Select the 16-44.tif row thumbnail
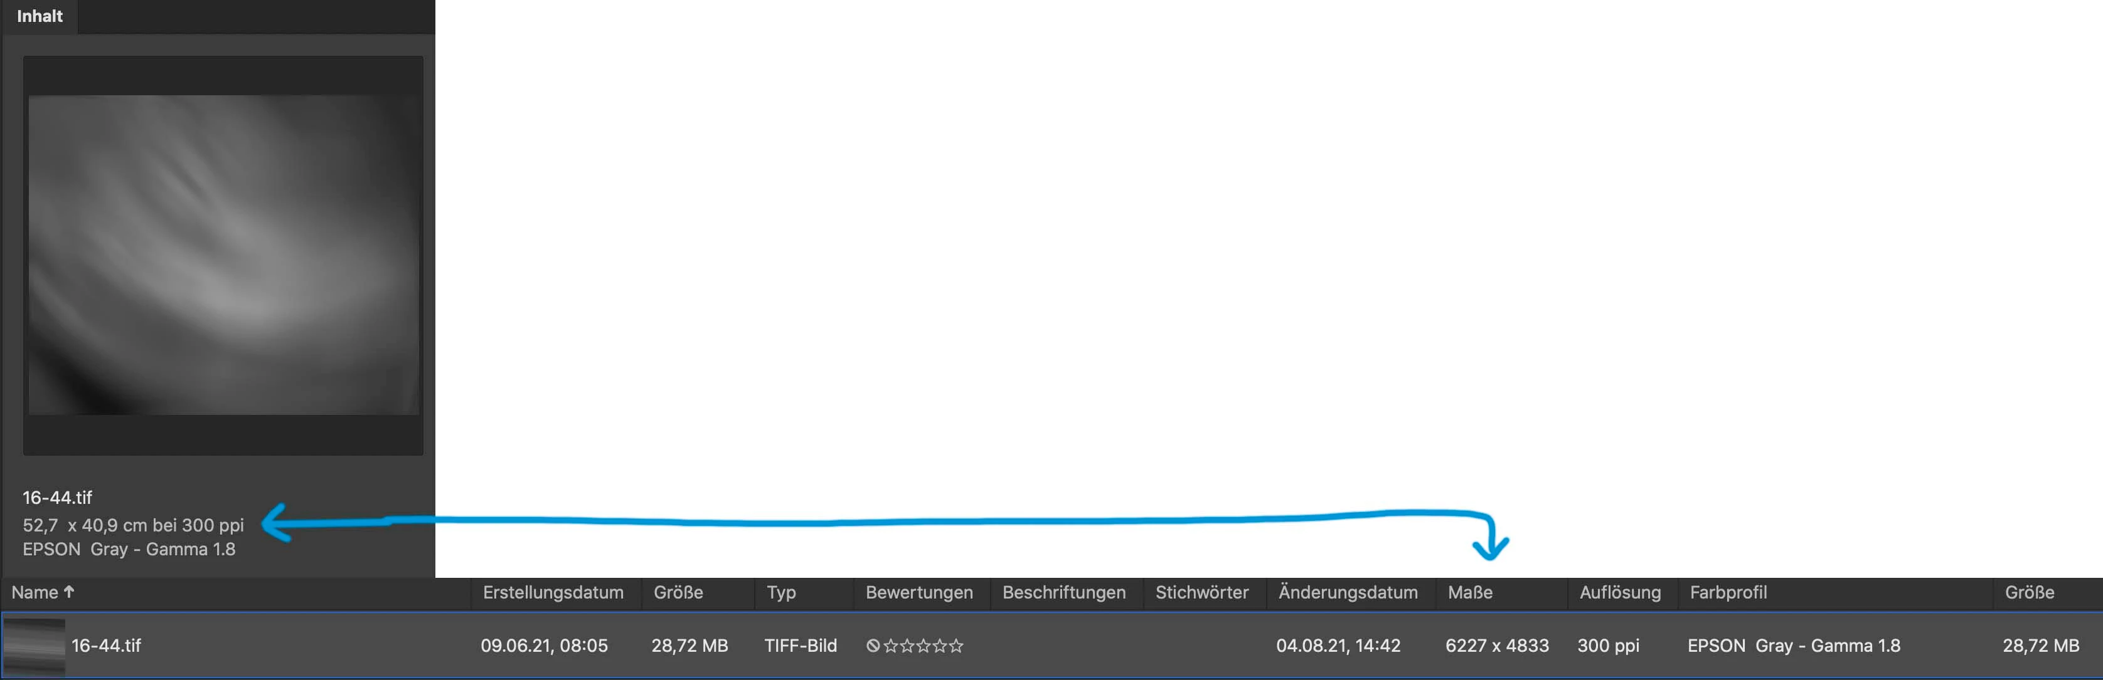The width and height of the screenshot is (2103, 680). coord(35,647)
